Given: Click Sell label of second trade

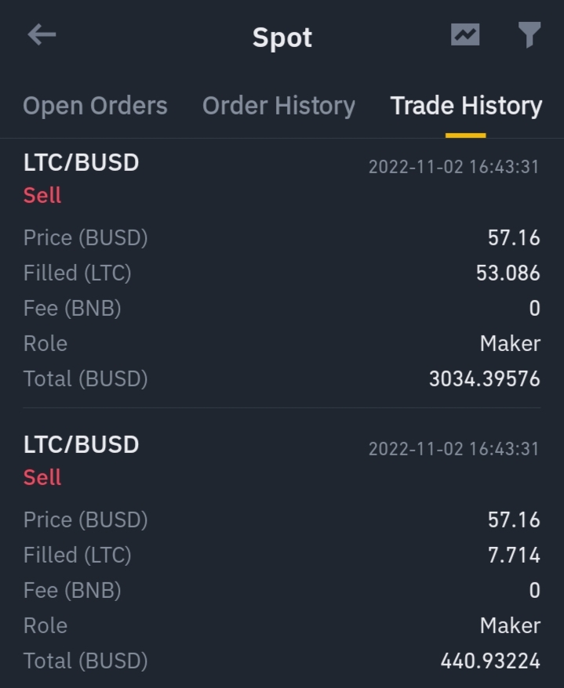Looking at the screenshot, I should [42, 477].
